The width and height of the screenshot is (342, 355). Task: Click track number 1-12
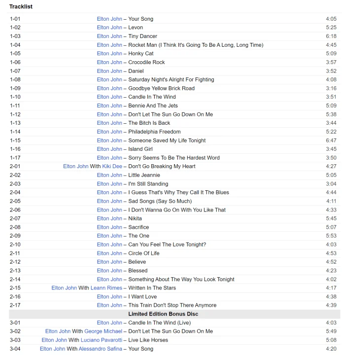point(15,114)
